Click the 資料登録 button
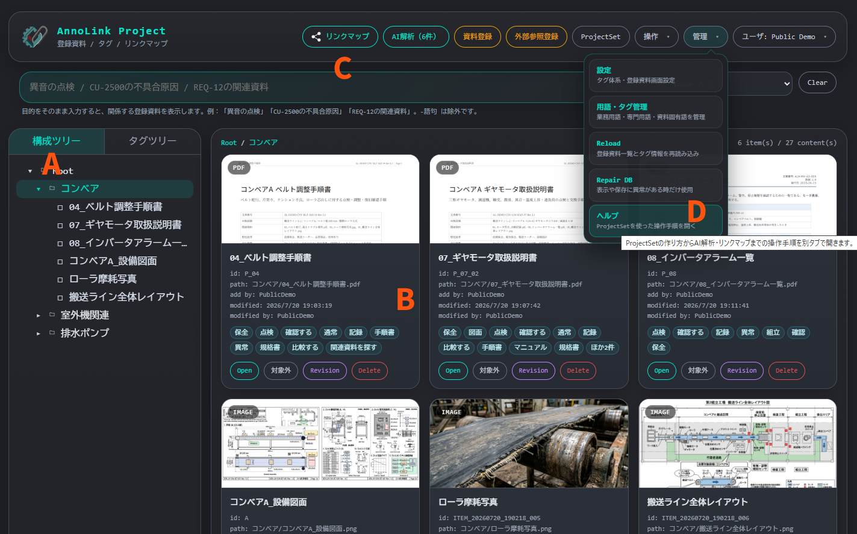The image size is (857, 534). [478, 37]
